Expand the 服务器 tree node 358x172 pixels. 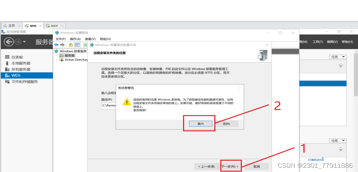pos(56,55)
